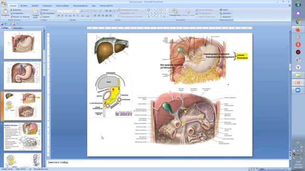Viewport: 305px width, 171px height.
Task: Open Arrange (Упорядочить) tool
Action: click(x=175, y=13)
